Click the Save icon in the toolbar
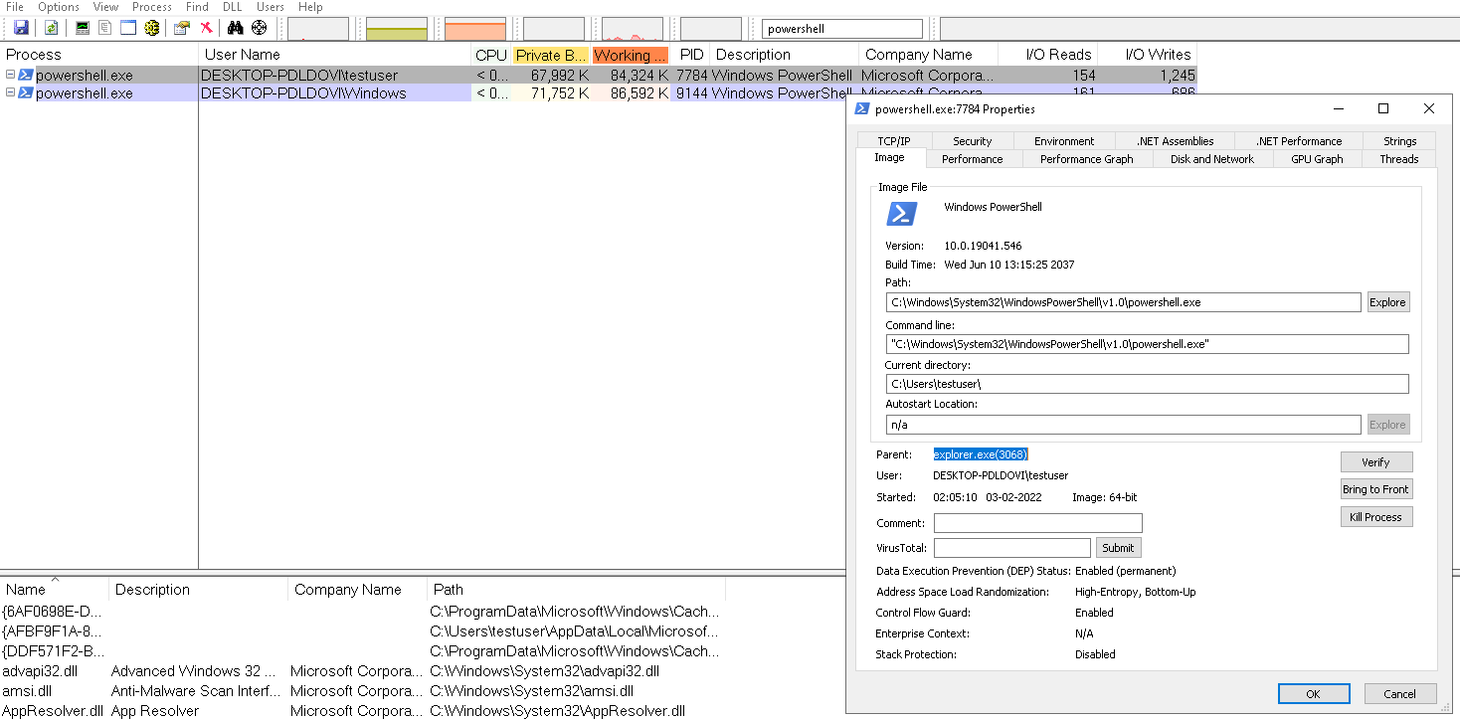Image resolution: width=1460 pixels, height=720 pixels. [21, 27]
